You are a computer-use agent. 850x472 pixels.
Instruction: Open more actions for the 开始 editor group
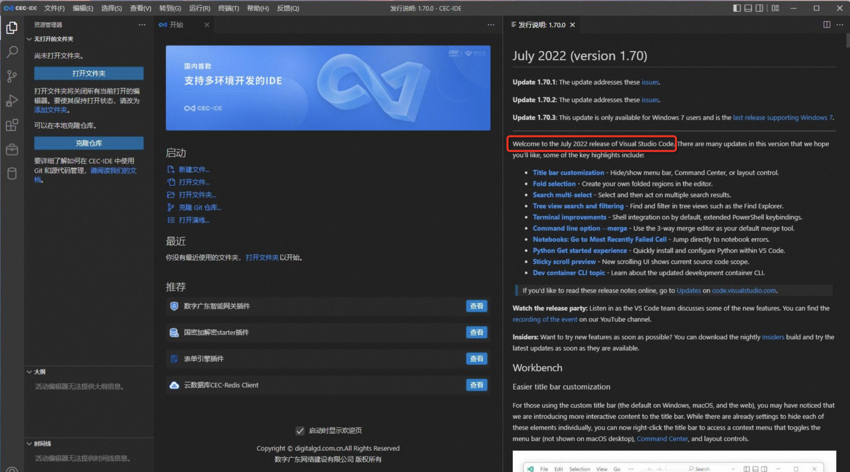coord(491,25)
